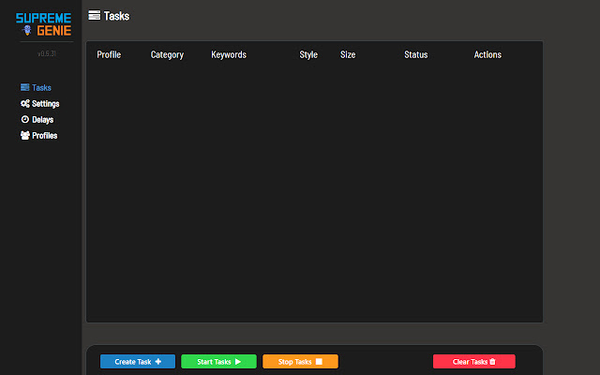The height and width of the screenshot is (375, 600).
Task: Open the Settings page
Action: click(x=39, y=104)
